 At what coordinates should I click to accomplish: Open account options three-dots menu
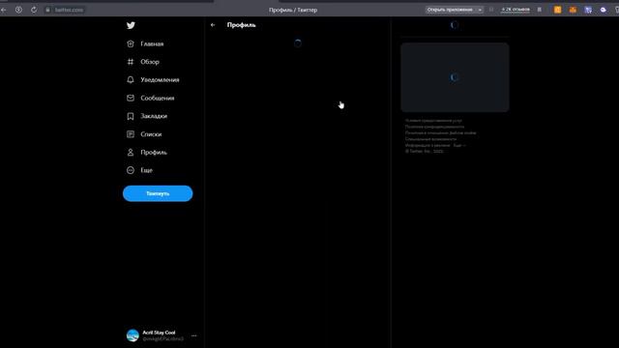[193, 335]
